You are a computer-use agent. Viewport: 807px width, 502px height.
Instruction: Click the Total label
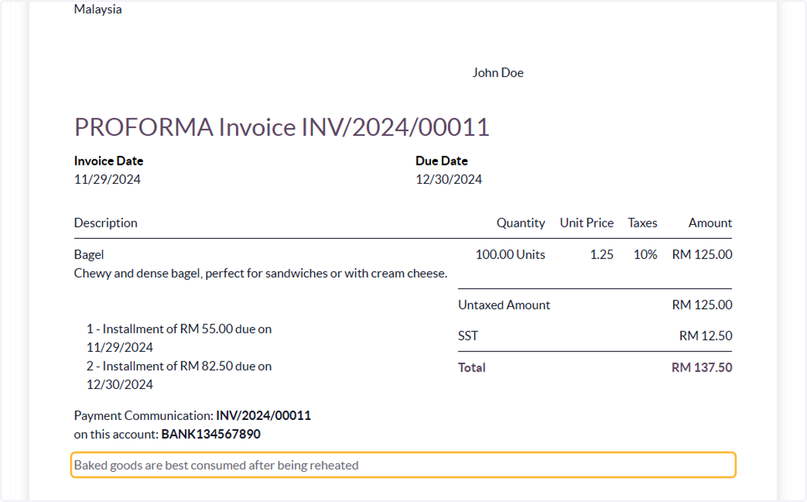(x=471, y=367)
